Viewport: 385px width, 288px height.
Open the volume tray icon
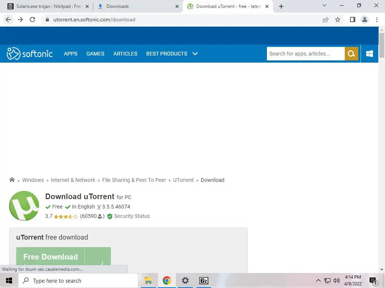click(x=336, y=280)
